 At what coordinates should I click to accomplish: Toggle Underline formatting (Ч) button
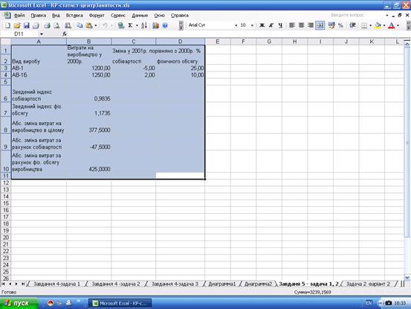pos(280,25)
